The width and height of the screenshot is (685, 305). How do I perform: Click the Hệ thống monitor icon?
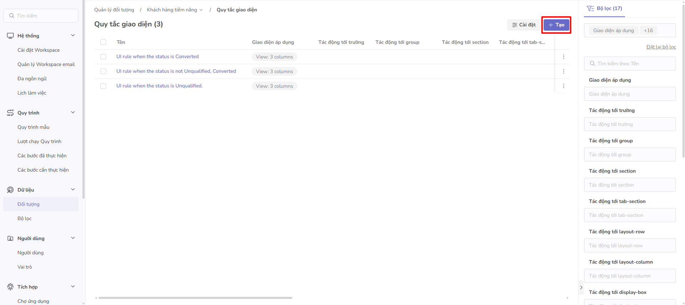click(x=10, y=36)
